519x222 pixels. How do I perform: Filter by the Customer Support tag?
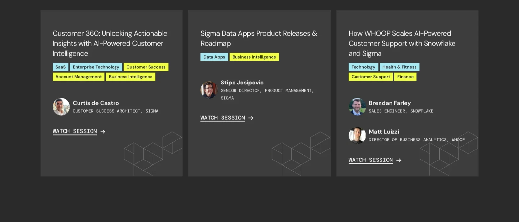coord(371,77)
